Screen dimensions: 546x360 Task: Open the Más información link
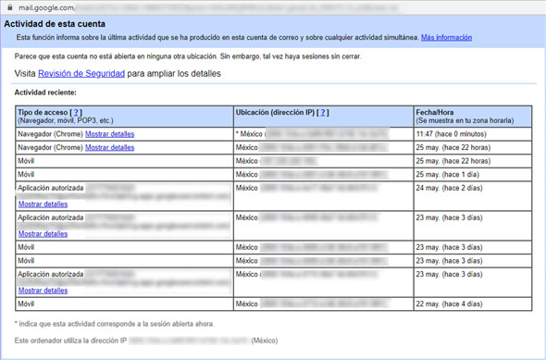(x=446, y=38)
